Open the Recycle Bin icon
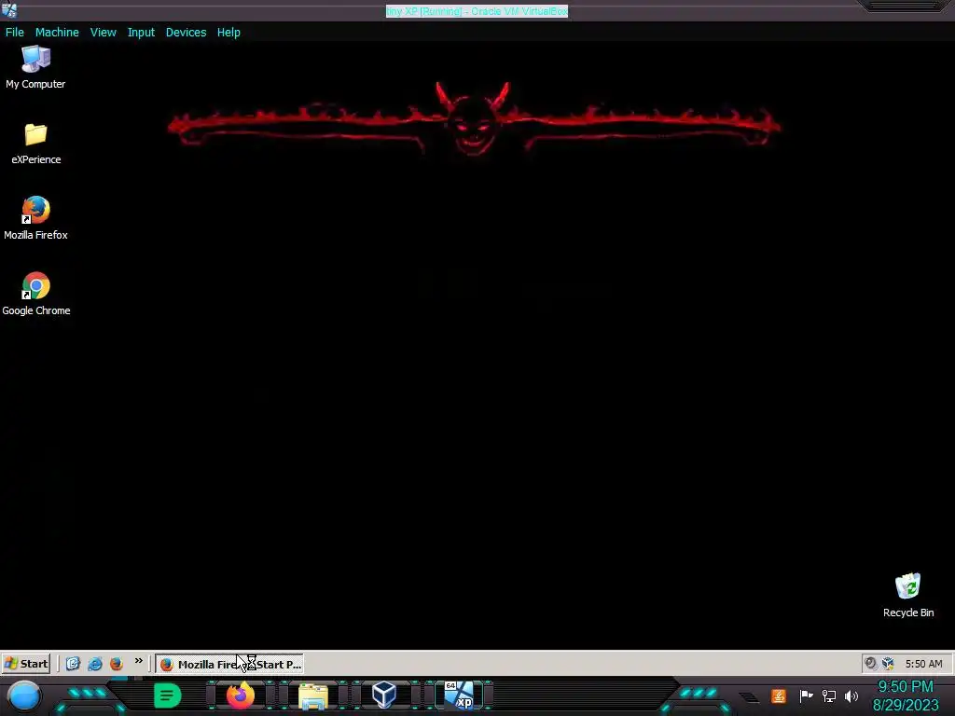 tap(908, 596)
